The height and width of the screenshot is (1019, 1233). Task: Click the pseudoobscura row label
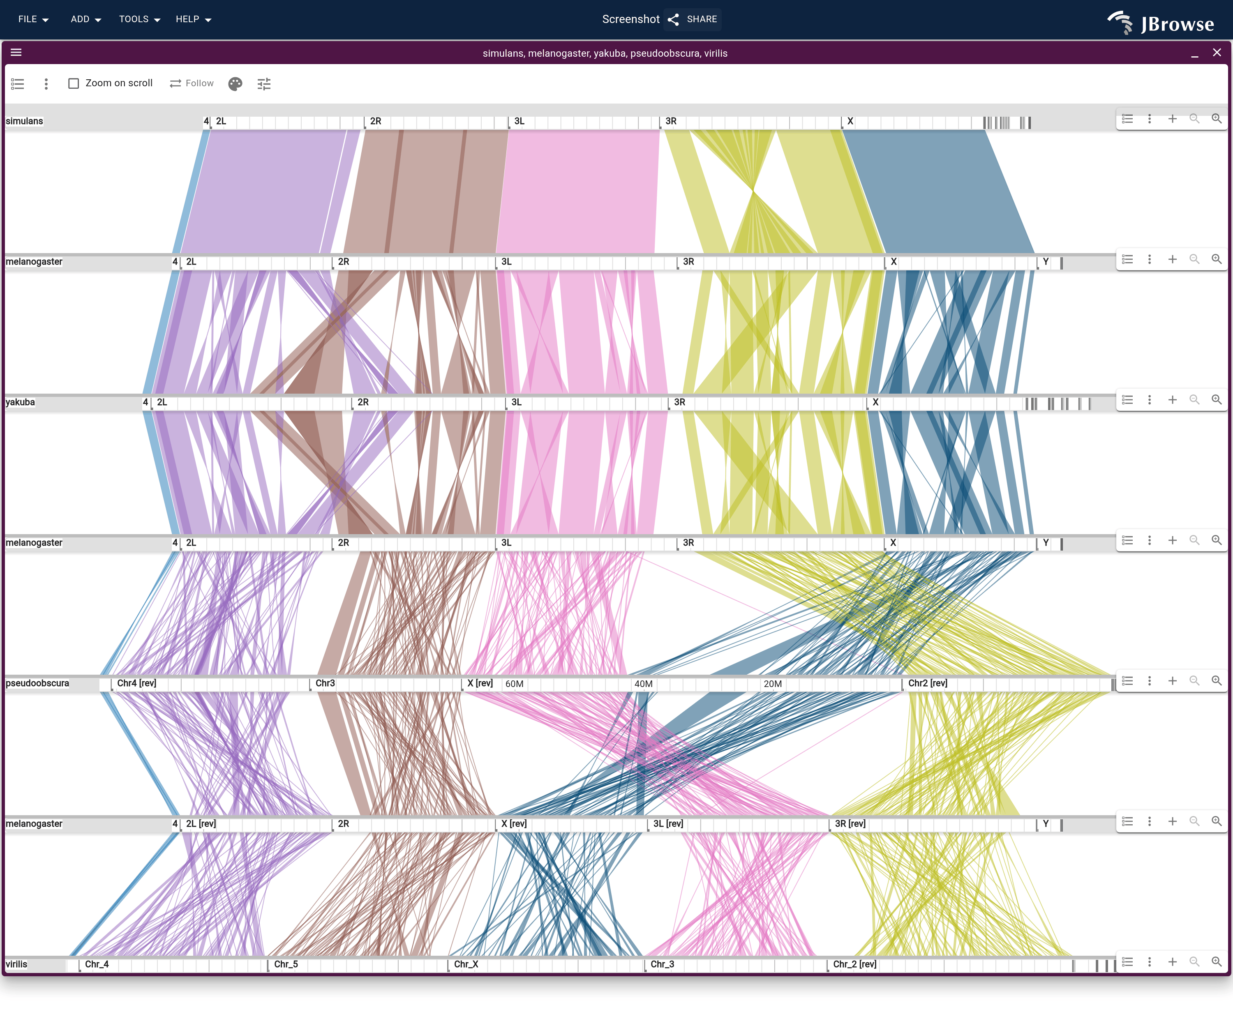click(37, 683)
